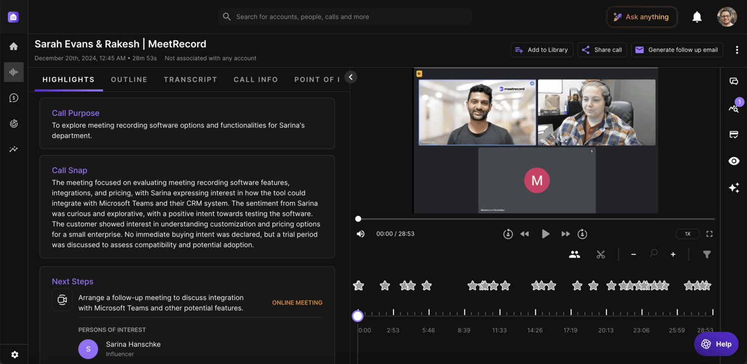Click the notifications bell icon
This screenshot has width=747, height=364.
(697, 17)
